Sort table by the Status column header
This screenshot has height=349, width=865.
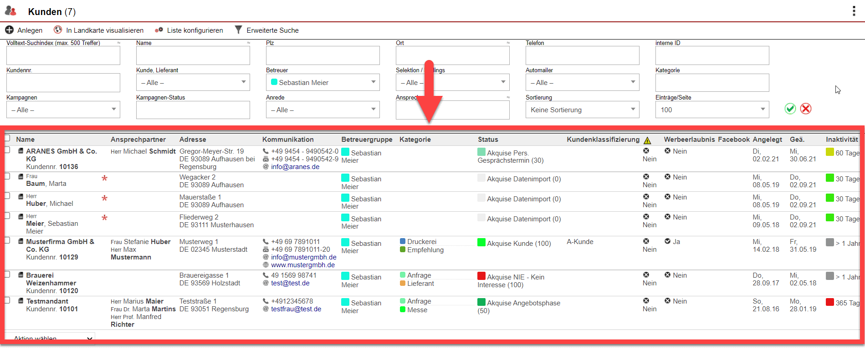pos(488,140)
